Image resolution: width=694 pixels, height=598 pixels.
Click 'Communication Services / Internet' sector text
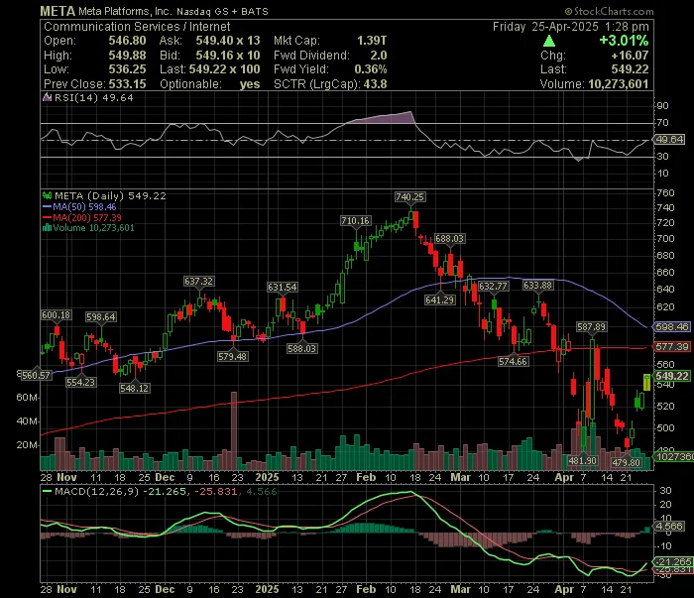(137, 27)
